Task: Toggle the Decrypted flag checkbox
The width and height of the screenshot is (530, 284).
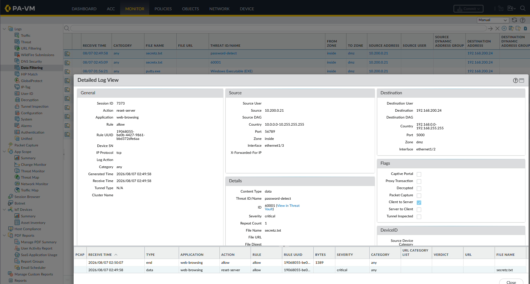Action: pos(419,189)
